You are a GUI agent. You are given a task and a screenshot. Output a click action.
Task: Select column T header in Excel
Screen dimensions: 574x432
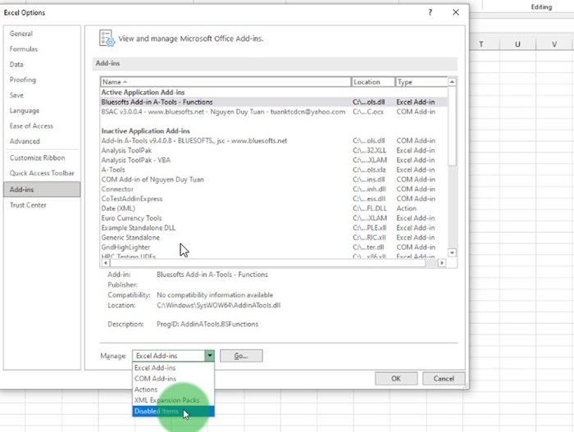pyautogui.click(x=481, y=44)
